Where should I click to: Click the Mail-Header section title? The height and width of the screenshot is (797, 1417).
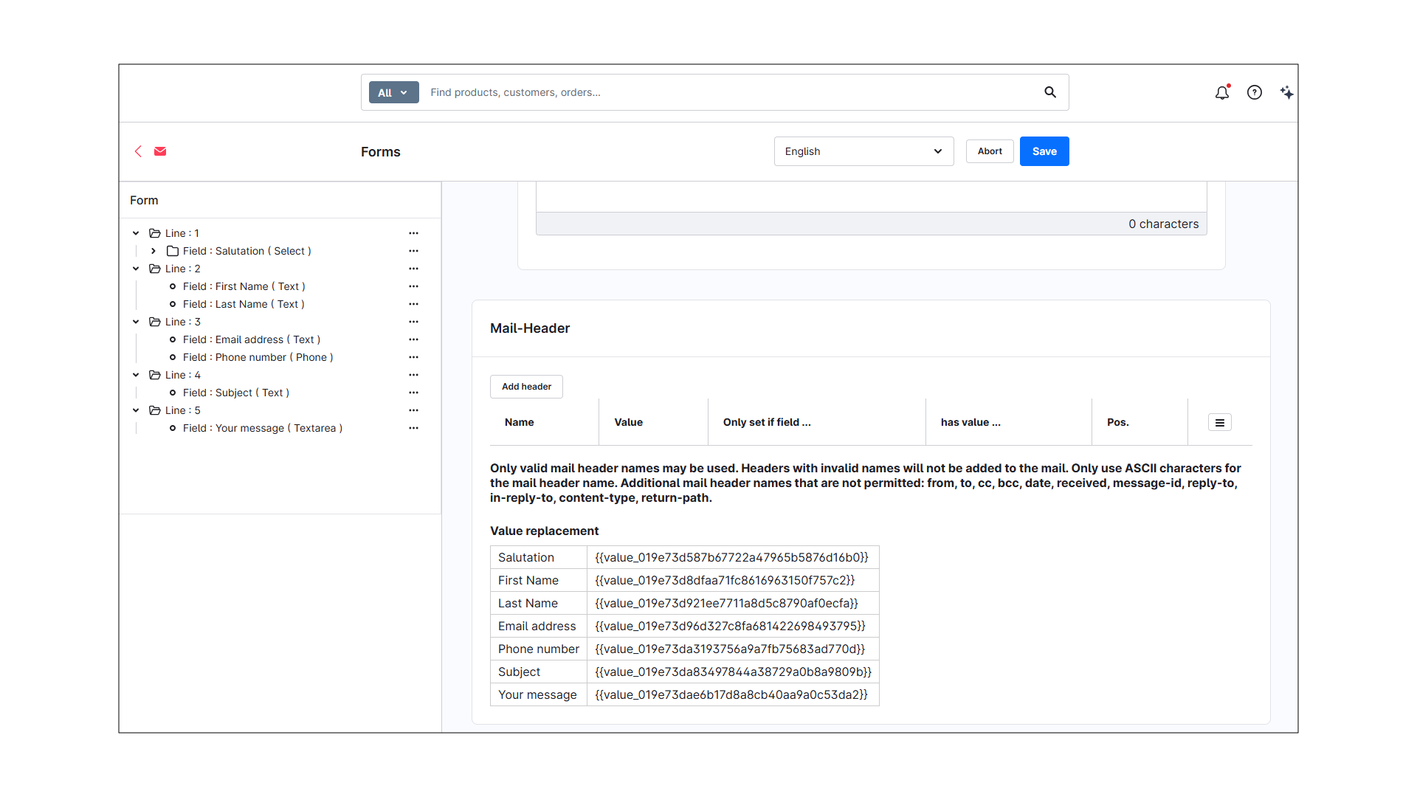(530, 328)
